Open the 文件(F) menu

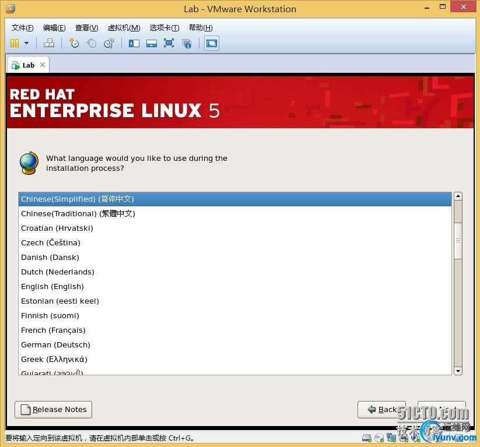22,28
